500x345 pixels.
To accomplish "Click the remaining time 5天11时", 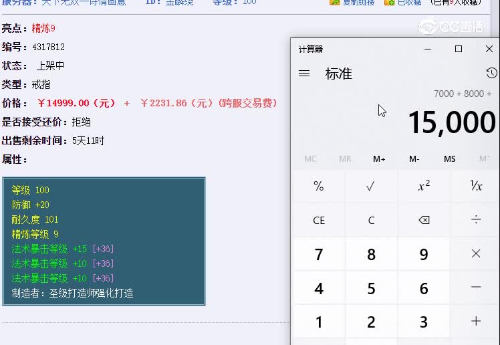I will (x=88, y=140).
